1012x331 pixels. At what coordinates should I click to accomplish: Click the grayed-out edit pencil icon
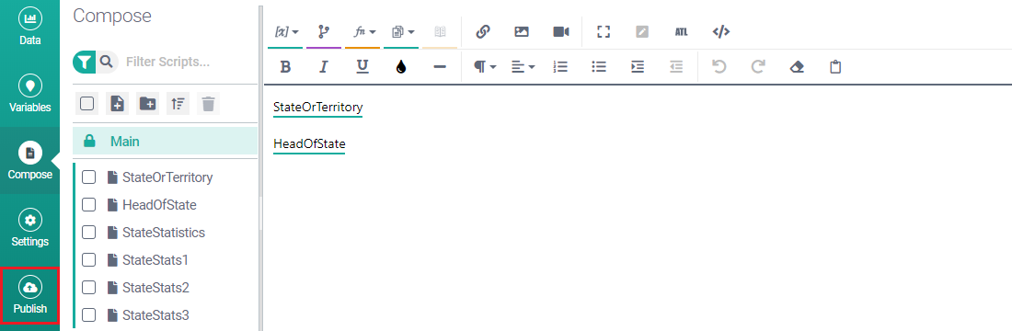642,31
